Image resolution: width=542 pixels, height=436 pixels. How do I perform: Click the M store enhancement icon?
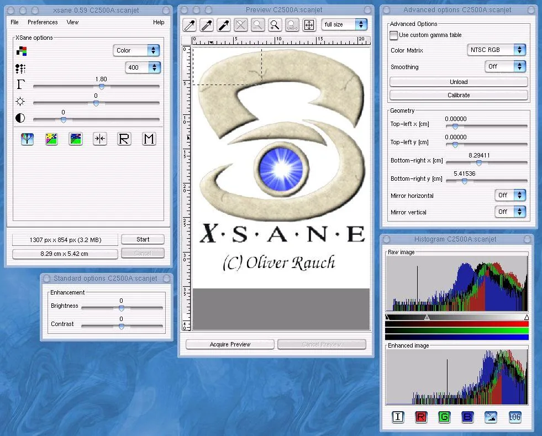point(149,139)
